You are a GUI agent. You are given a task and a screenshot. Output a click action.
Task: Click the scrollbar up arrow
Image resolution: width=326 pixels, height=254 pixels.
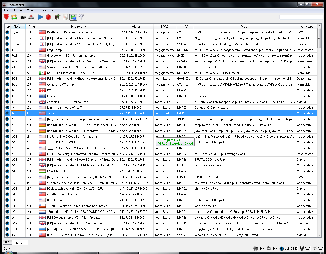click(x=319, y=26)
